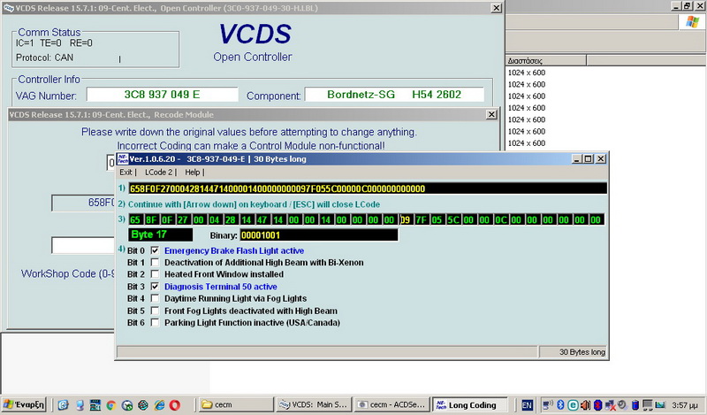Click the Start (Έναρξη) button
This screenshot has width=707, height=415.
[x=24, y=404]
